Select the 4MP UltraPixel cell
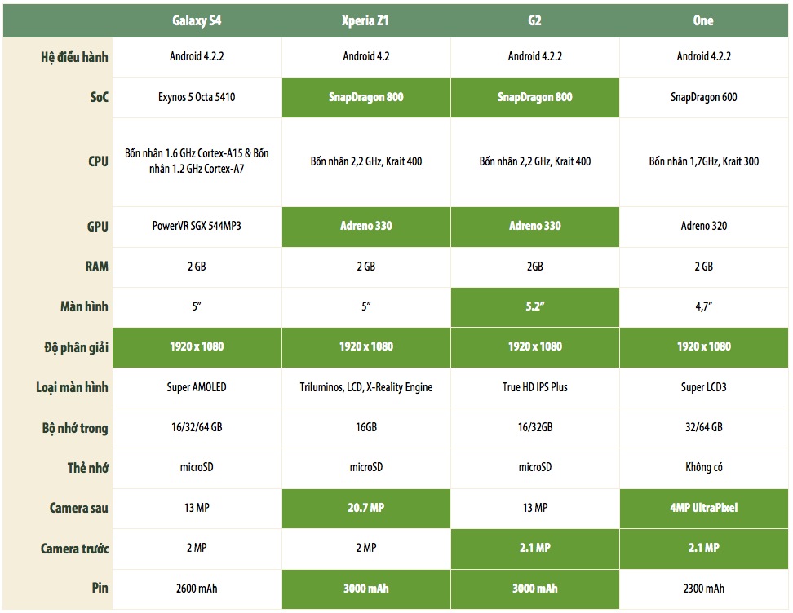The width and height of the screenshot is (793, 613). (x=703, y=508)
